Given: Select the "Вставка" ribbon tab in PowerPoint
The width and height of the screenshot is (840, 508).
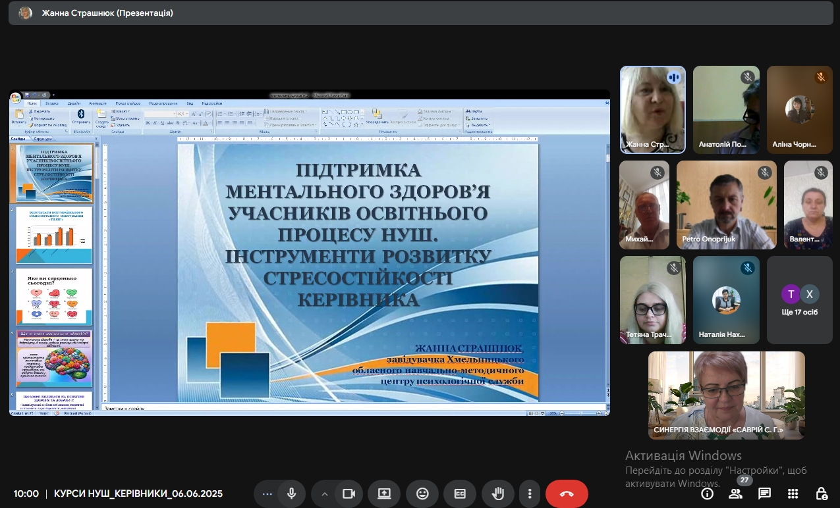Looking at the screenshot, I should coord(52,103).
